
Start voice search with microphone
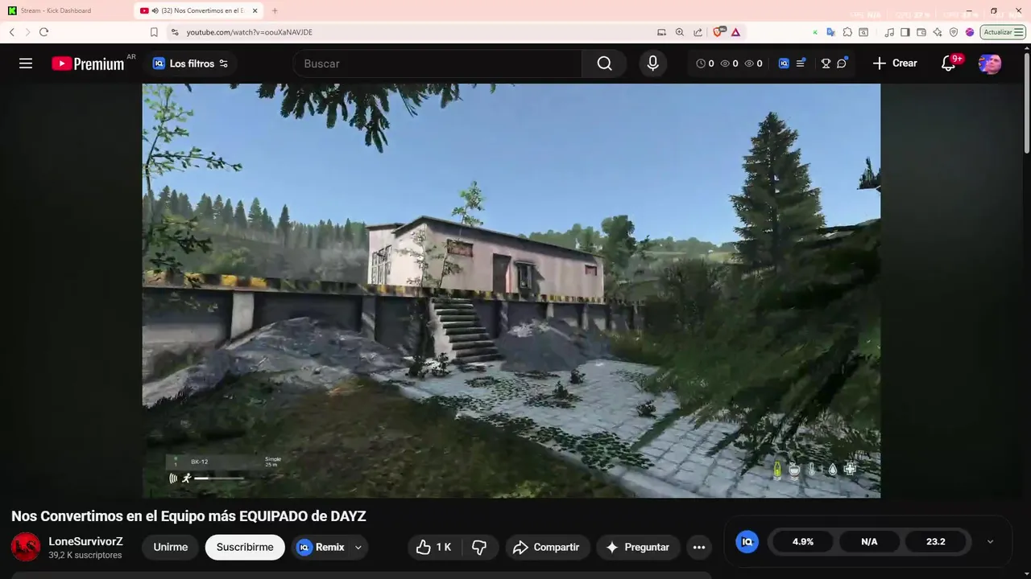(x=652, y=64)
